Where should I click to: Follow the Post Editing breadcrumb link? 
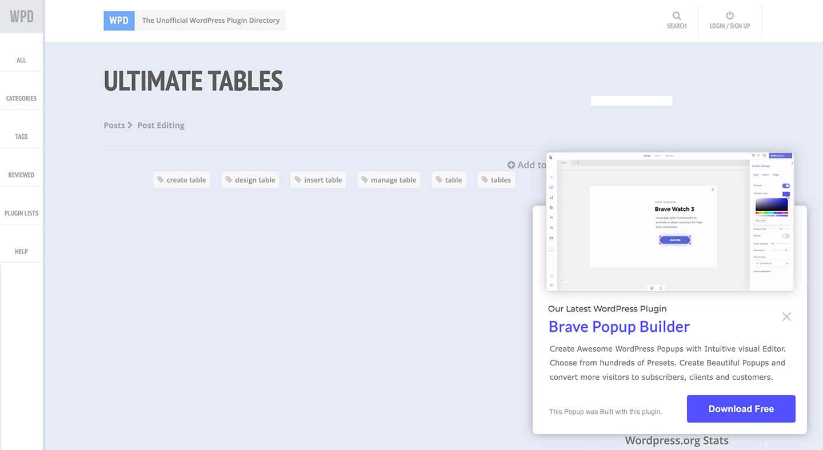tap(161, 125)
